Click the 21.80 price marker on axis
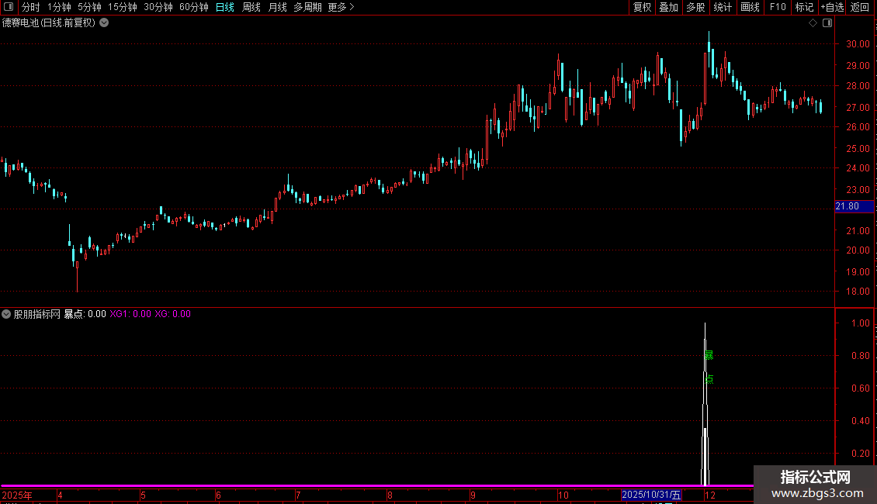Viewport: 877px width, 504px height. pos(854,206)
